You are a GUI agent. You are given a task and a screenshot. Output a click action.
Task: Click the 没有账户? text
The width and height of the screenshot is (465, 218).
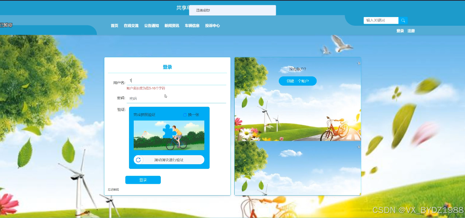pyautogui.click(x=298, y=69)
